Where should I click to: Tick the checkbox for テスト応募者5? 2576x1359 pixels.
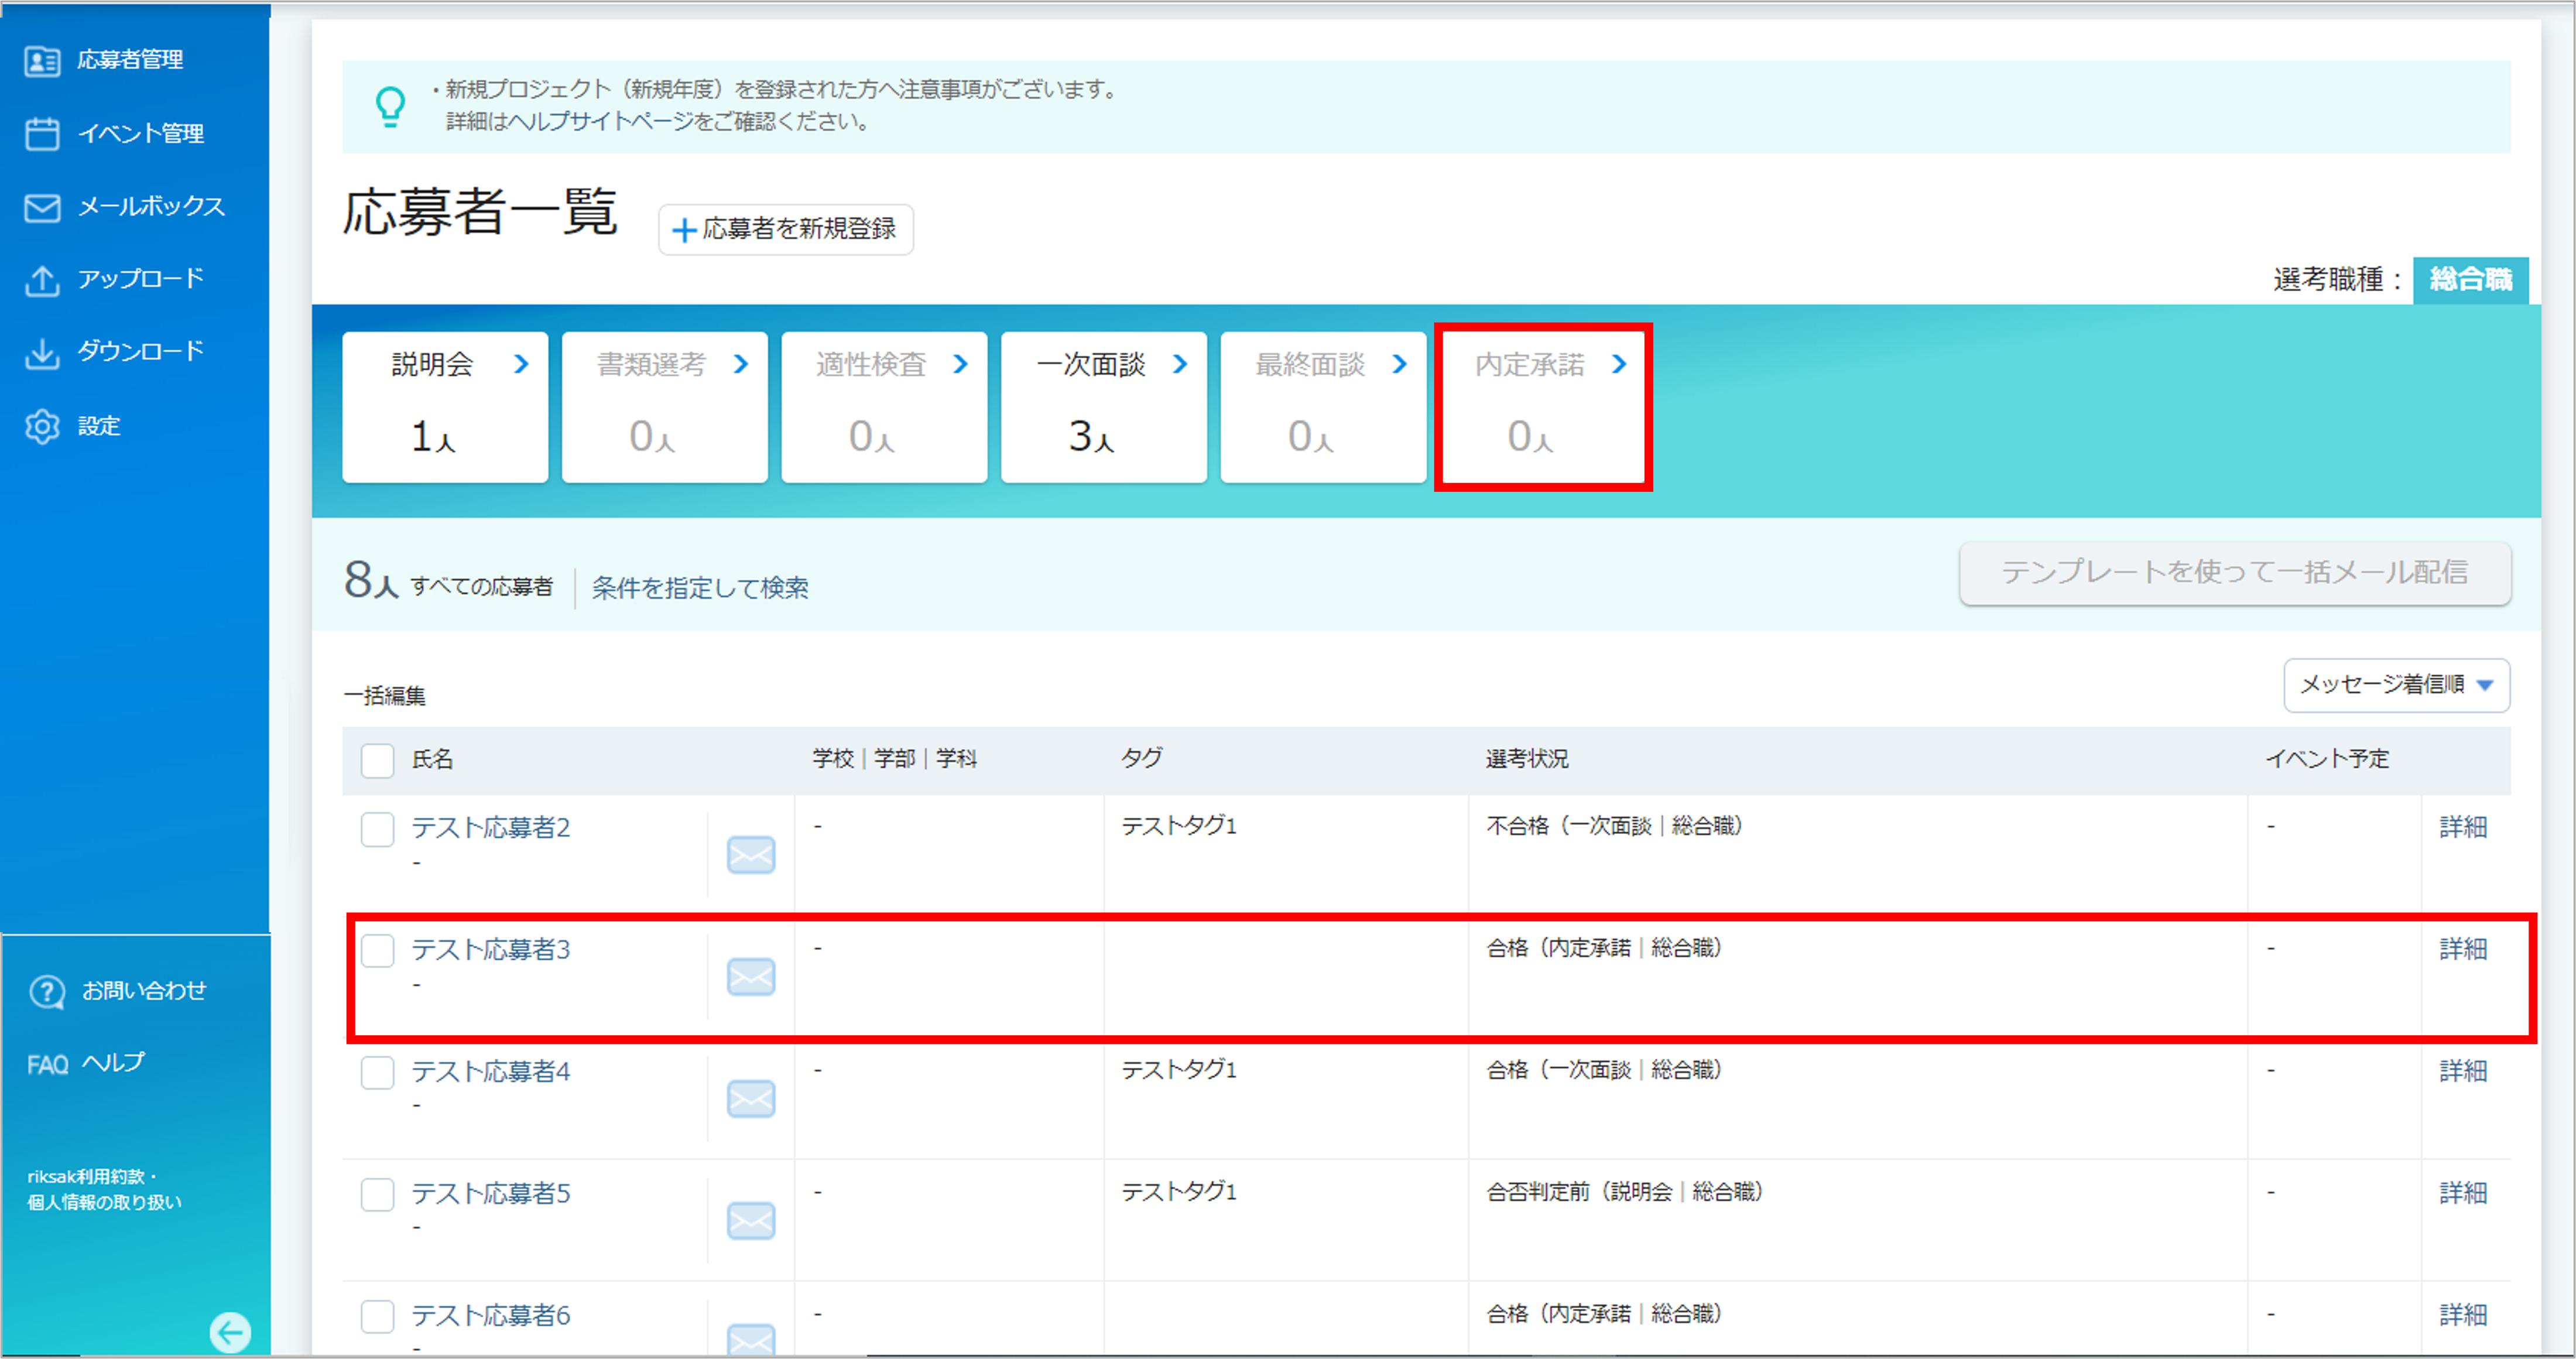click(377, 1194)
